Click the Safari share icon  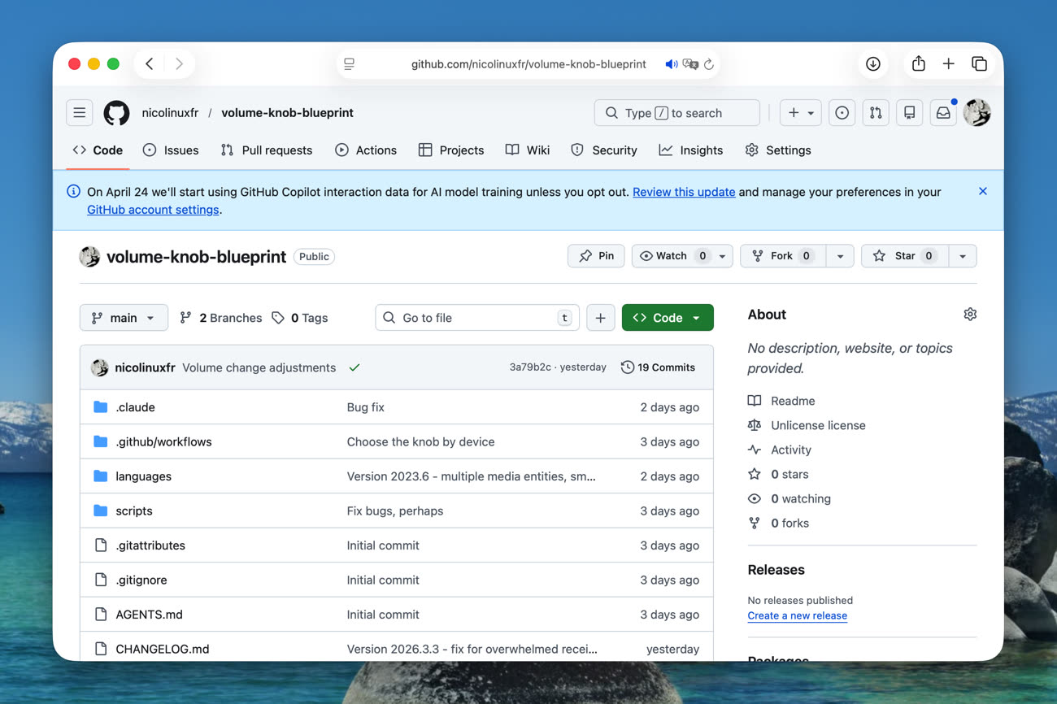click(x=918, y=64)
